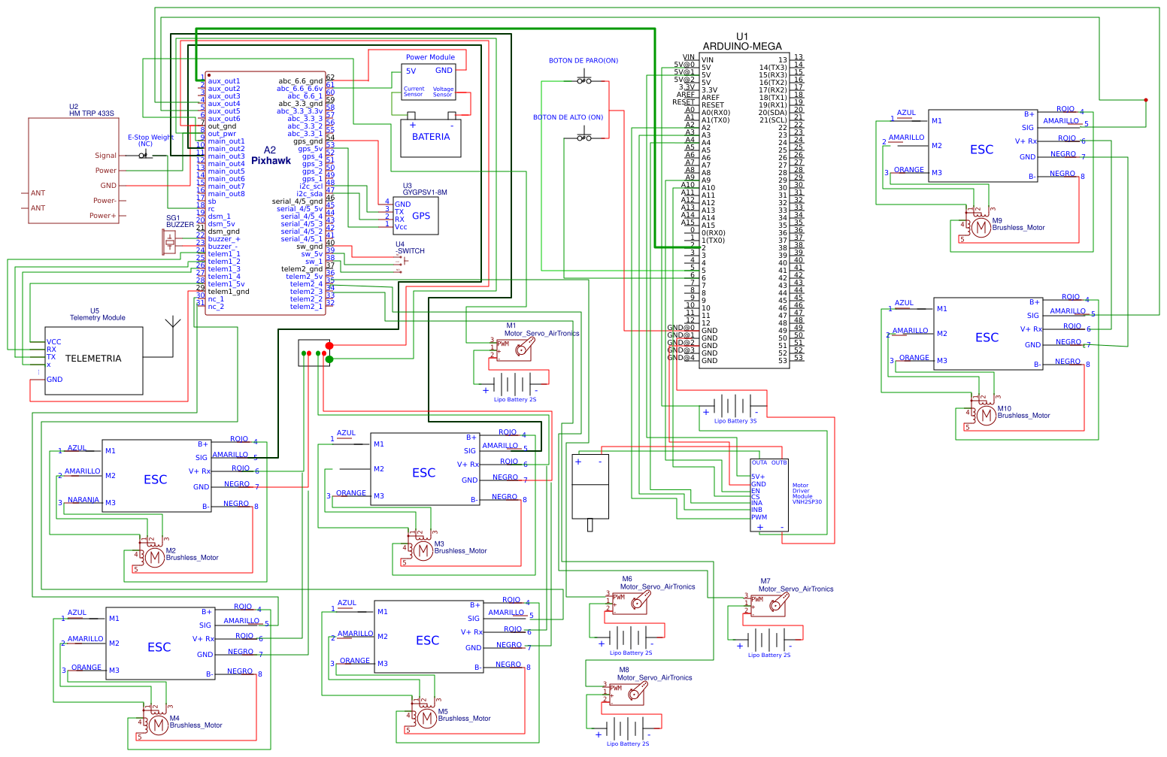1167x757 pixels.
Task: Click the GYGPSV1-8M part label
Action: pyautogui.click(x=425, y=192)
